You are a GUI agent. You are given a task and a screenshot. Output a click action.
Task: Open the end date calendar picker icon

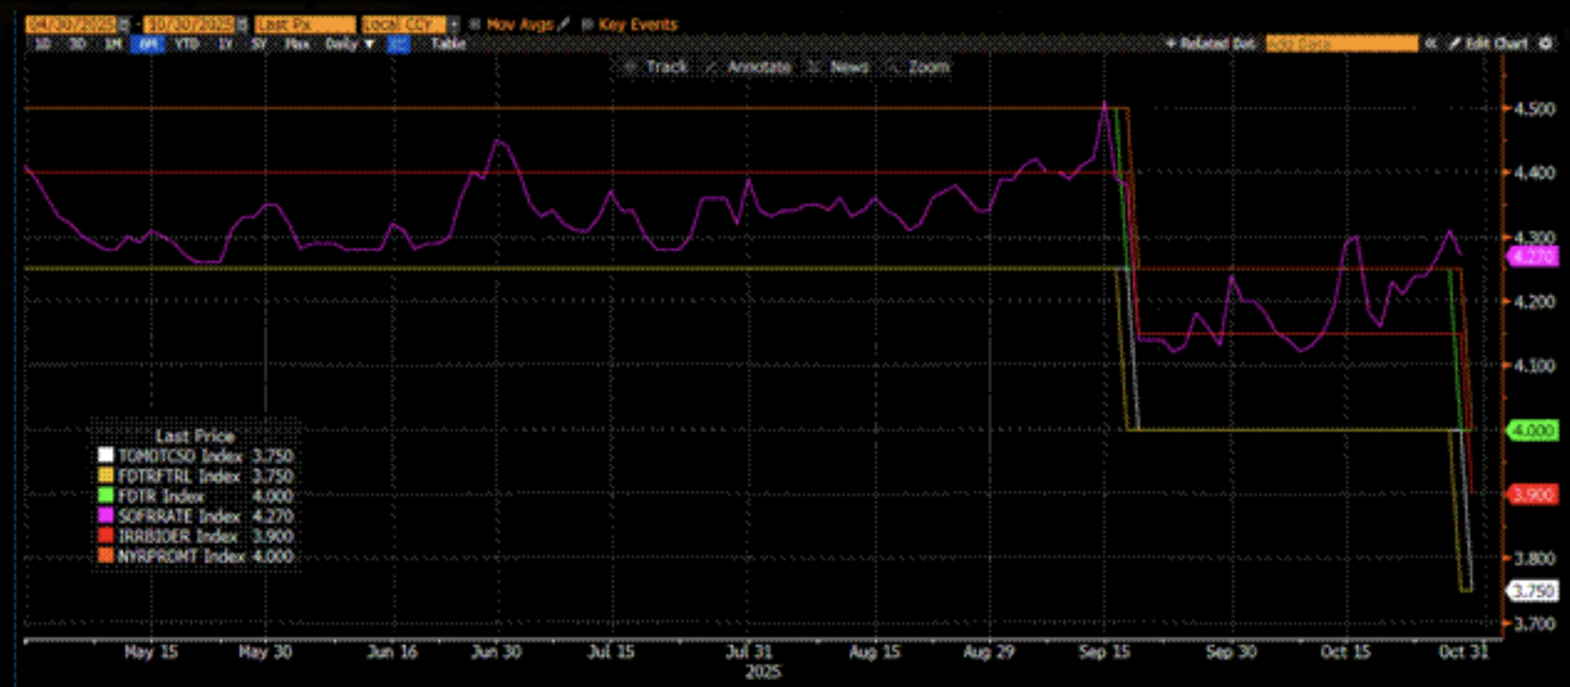[242, 24]
